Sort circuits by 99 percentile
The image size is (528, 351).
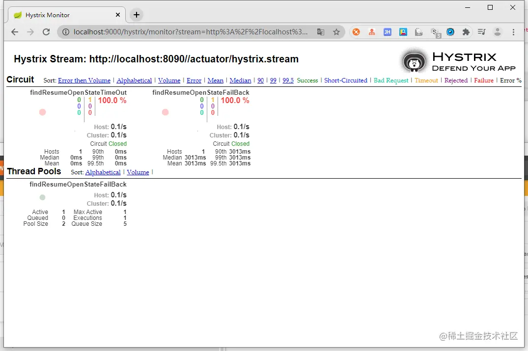point(273,81)
